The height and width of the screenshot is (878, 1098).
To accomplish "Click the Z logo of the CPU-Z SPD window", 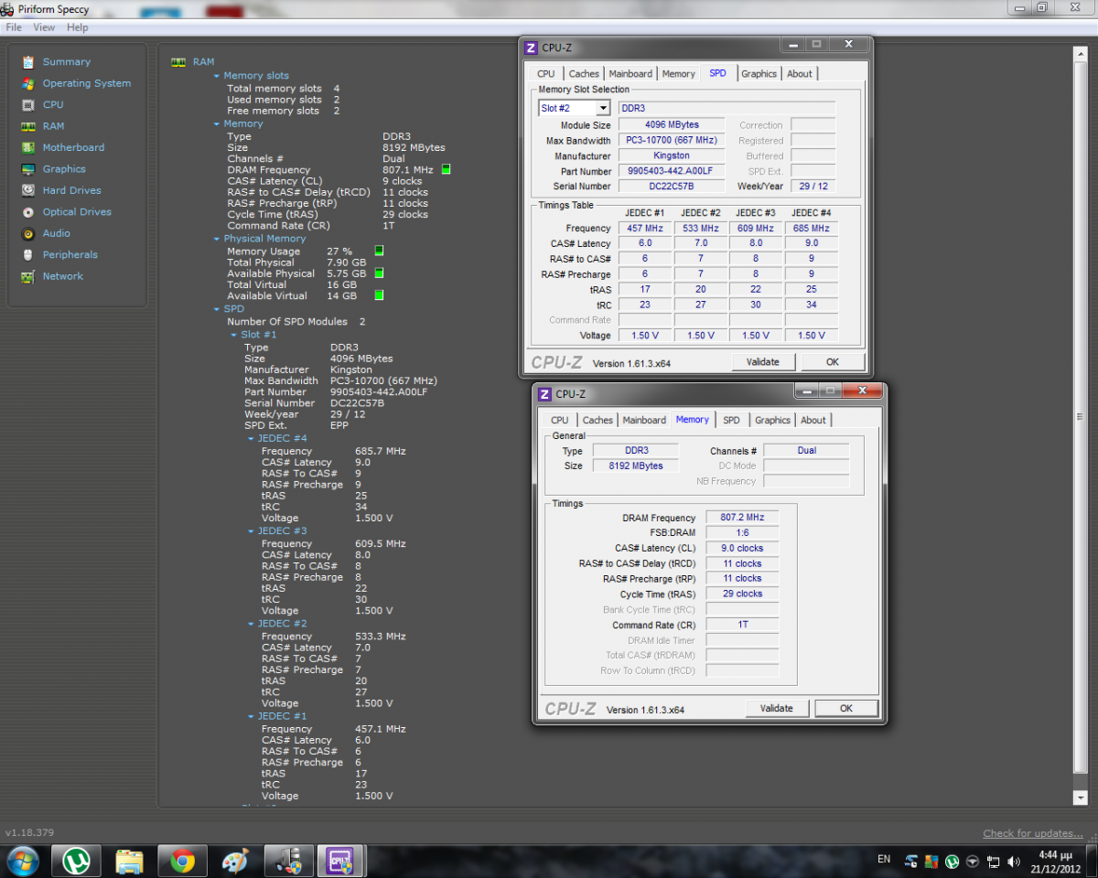I will [531, 48].
